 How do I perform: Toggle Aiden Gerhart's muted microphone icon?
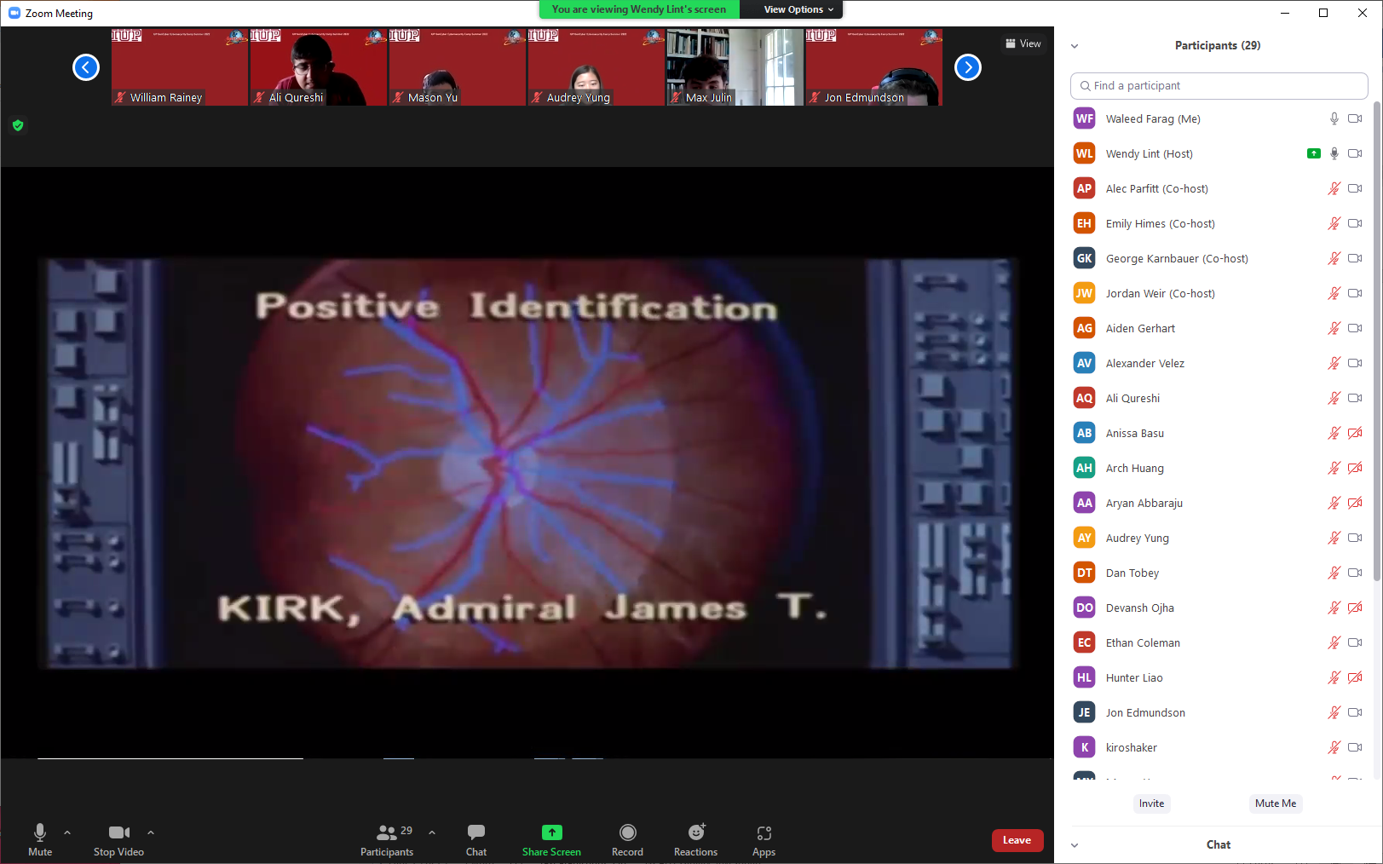[x=1334, y=328]
